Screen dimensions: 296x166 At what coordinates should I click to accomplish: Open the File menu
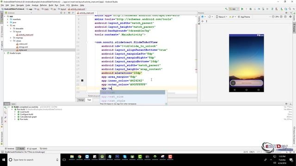pyautogui.click(x=2, y=5)
